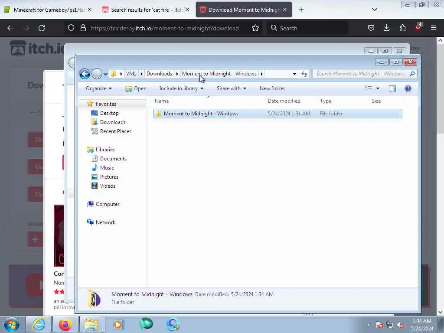This screenshot has width=444, height=333.
Task: Click the muted volume tray icon
Action: click(400, 325)
